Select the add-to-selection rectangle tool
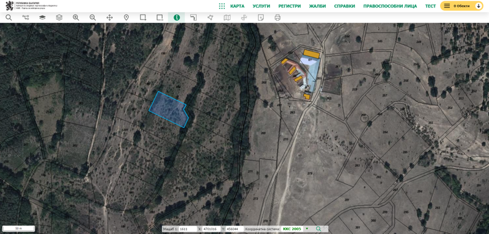Screen dimensions: 489x234 (x=143, y=18)
